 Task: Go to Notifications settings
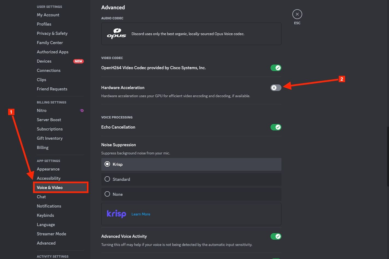(x=49, y=206)
